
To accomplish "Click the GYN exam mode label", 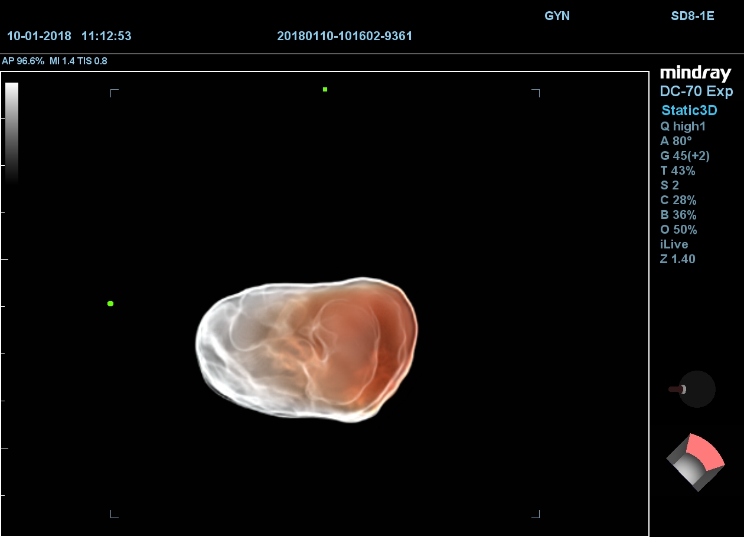I will tap(557, 16).
